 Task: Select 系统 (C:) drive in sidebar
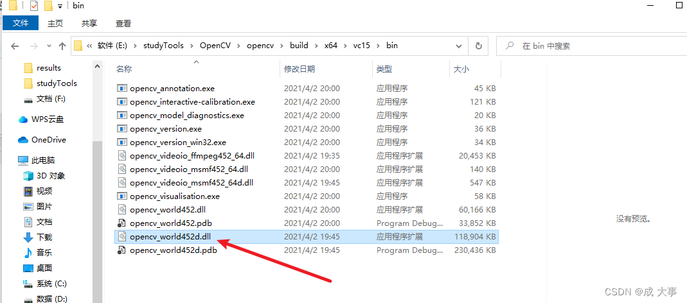click(x=45, y=283)
